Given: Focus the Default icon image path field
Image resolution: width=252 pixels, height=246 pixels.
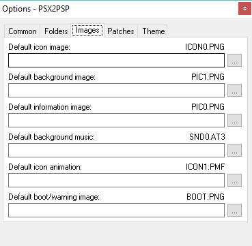Looking at the screenshot, I should tap(116, 61).
